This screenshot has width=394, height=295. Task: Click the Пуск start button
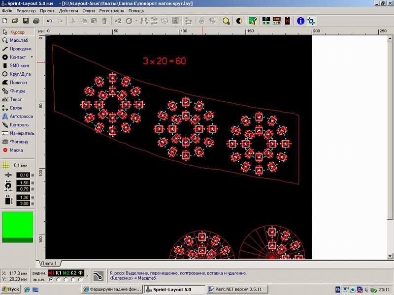coord(10,290)
